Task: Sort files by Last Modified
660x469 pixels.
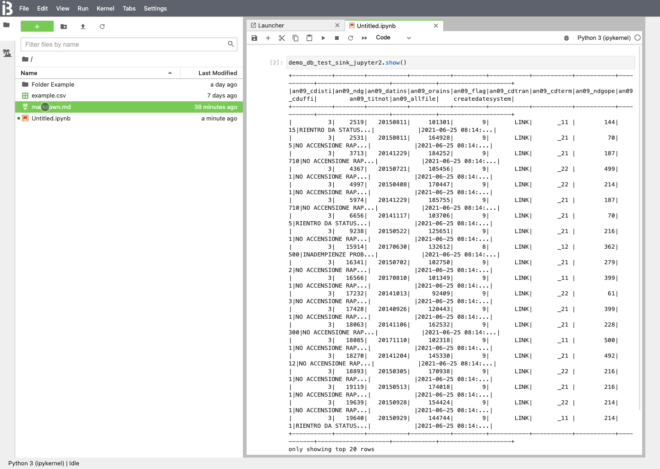Action: point(217,73)
